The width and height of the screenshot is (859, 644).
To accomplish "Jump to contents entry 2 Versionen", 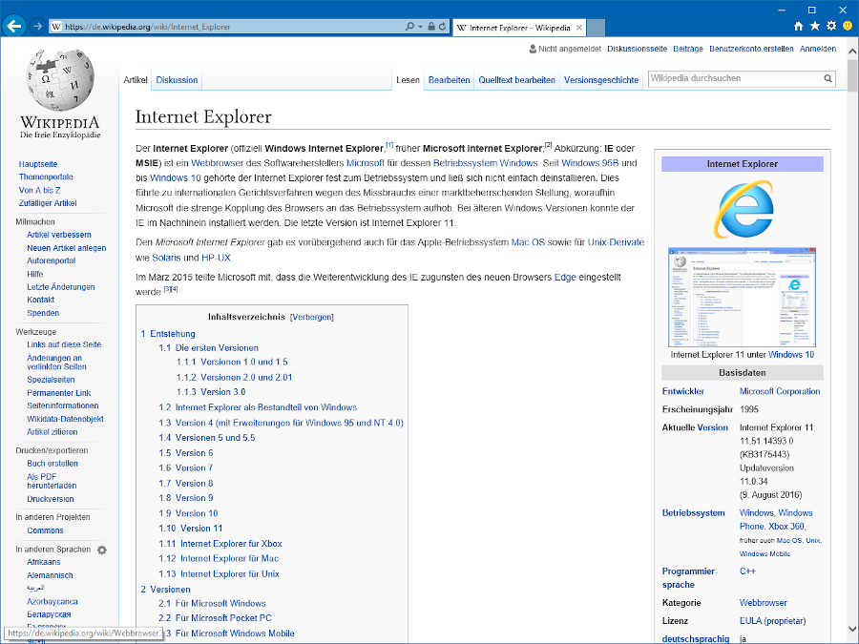I will coord(165,590).
